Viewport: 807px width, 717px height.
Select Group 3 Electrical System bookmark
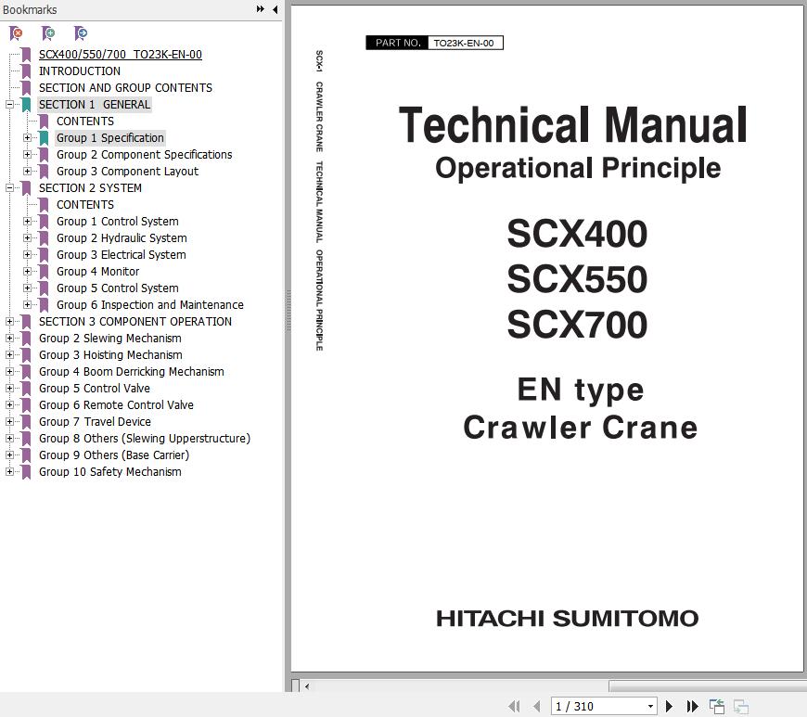point(121,255)
